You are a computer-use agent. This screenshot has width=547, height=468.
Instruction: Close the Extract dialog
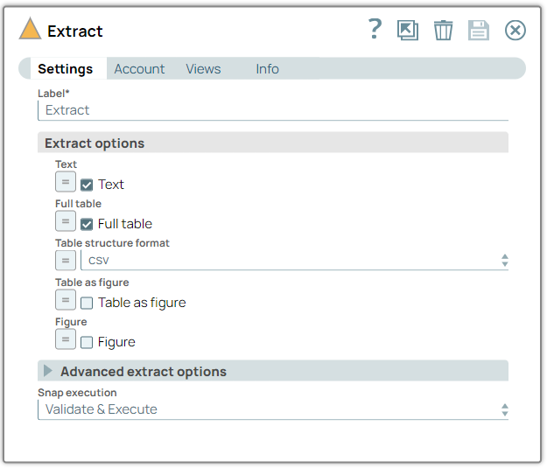(x=515, y=30)
